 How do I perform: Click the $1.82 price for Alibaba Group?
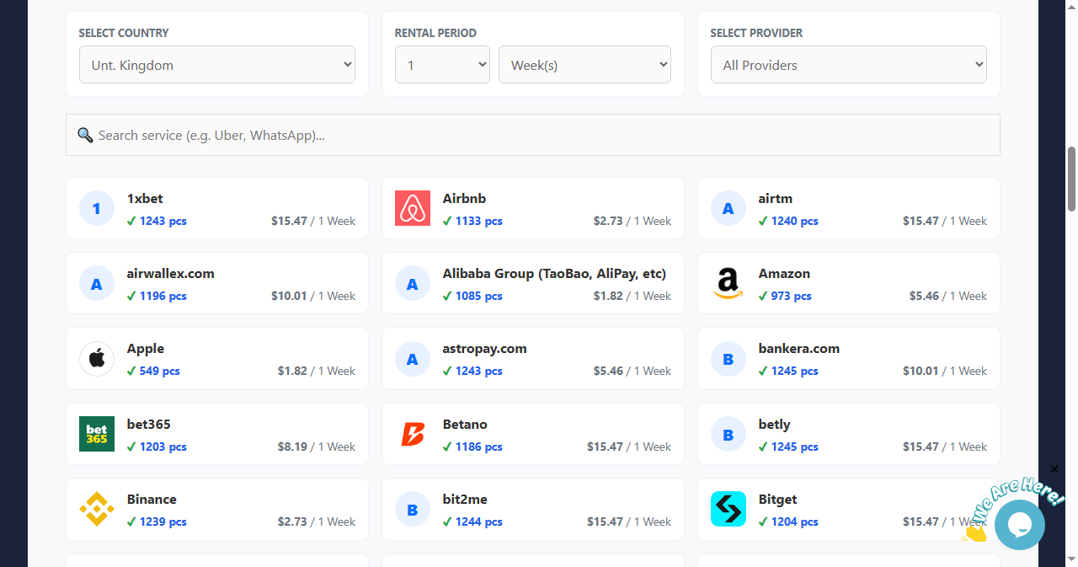coord(608,297)
